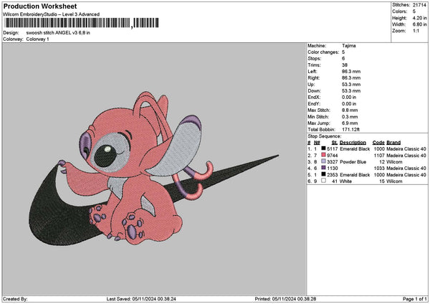The width and height of the screenshot is (430, 304).
Task: Select stitch count '3327' in stop 3 row
Action: 333,162
